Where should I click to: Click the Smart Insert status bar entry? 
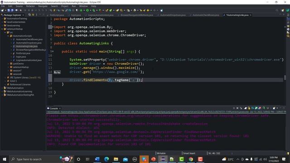189,153
